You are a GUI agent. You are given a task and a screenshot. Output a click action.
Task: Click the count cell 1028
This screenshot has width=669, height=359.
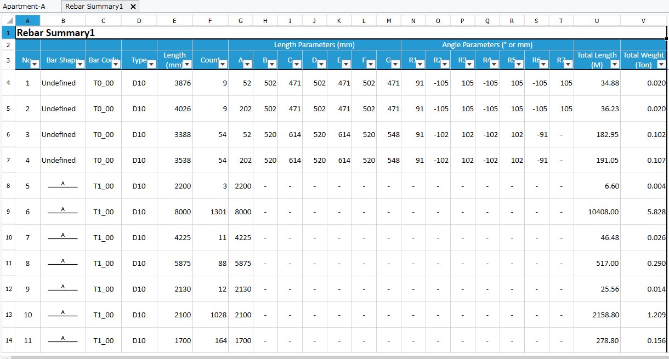coord(211,315)
